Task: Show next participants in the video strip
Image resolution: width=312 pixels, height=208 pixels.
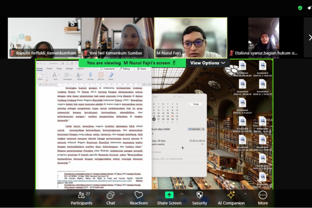Action: [310, 37]
